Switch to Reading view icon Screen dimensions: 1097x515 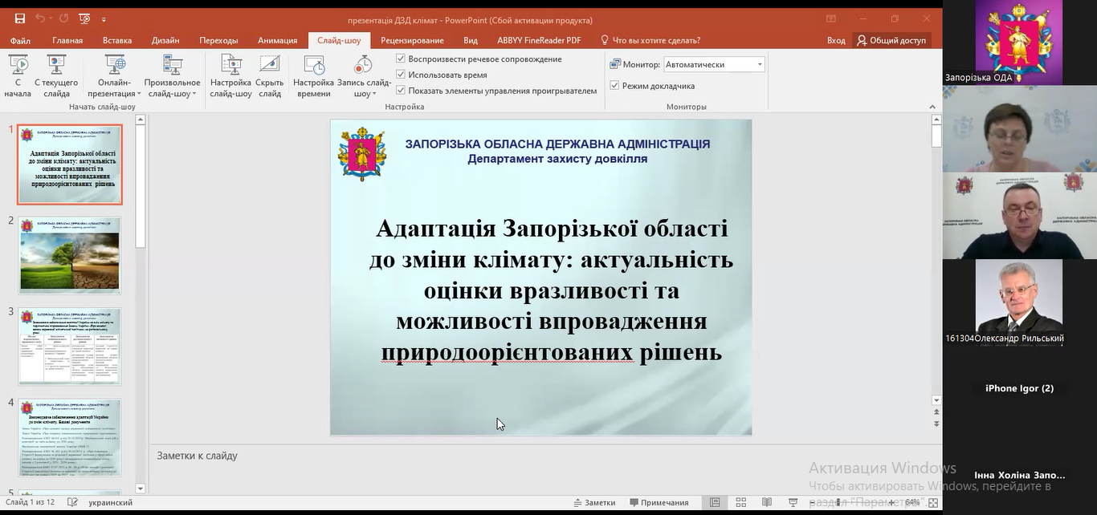[767, 502]
